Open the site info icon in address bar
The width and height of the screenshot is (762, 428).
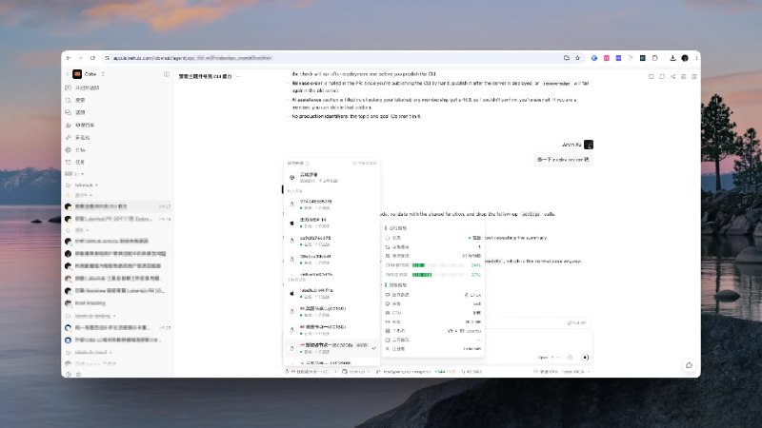(x=107, y=58)
